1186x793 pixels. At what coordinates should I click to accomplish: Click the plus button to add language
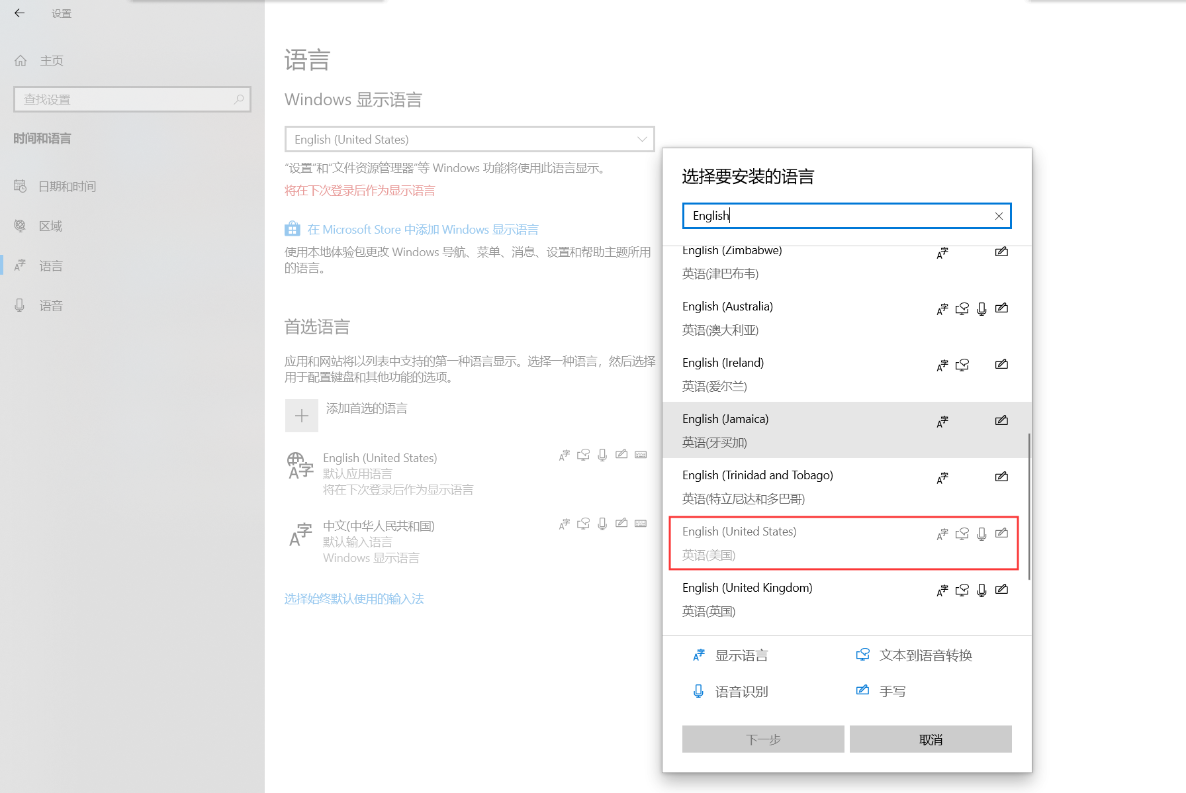click(x=302, y=416)
